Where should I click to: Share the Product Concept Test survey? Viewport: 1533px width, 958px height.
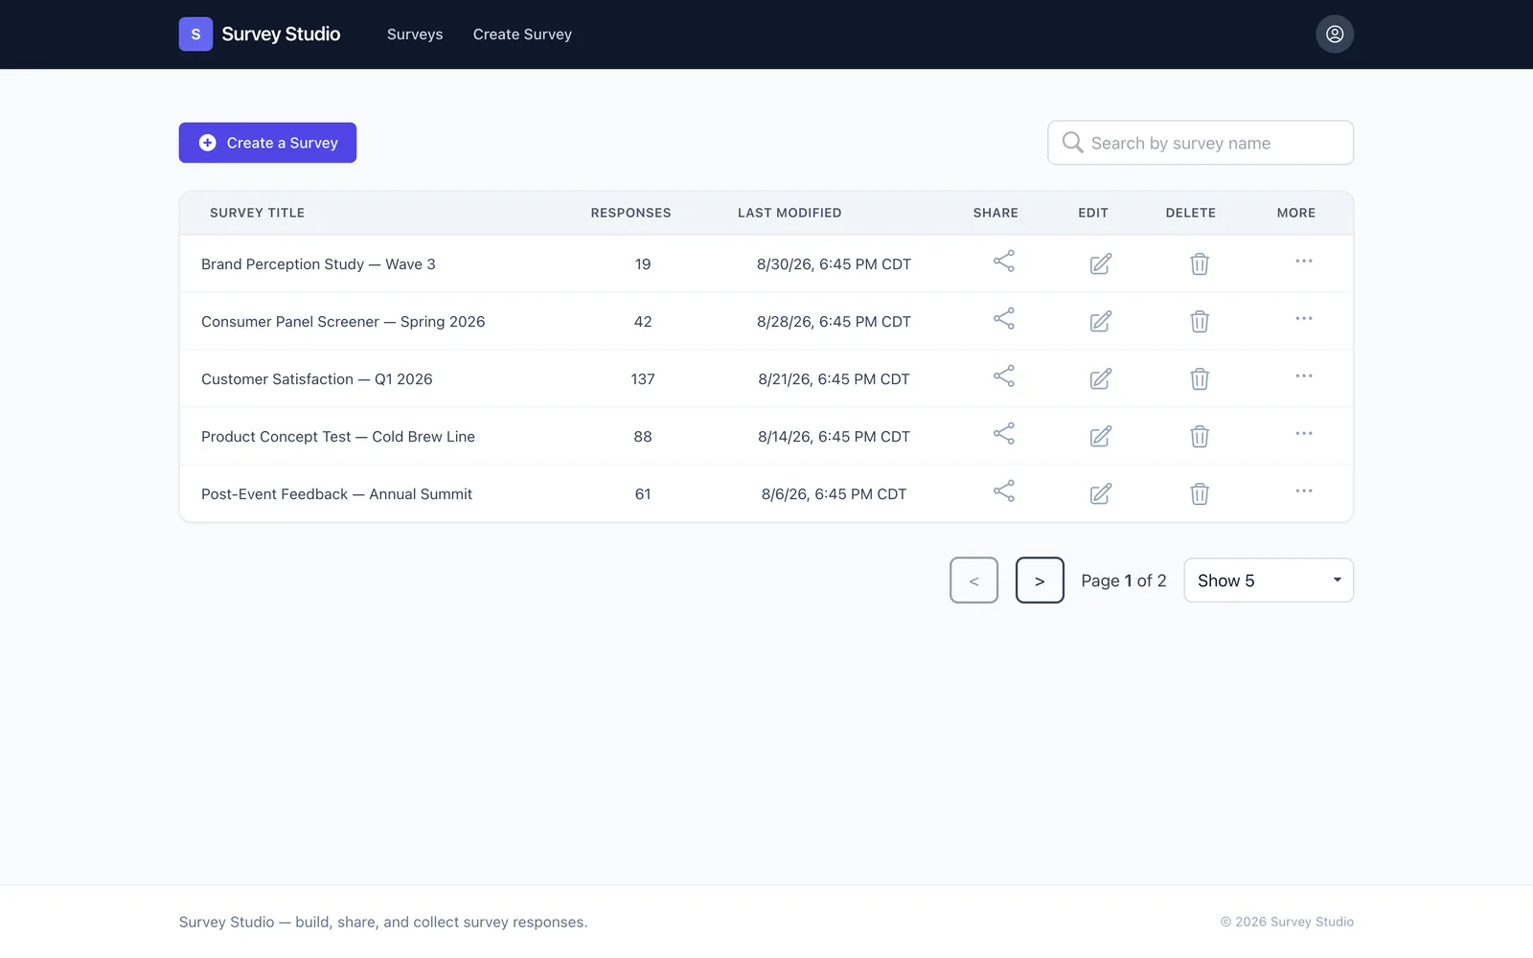[x=1003, y=434]
